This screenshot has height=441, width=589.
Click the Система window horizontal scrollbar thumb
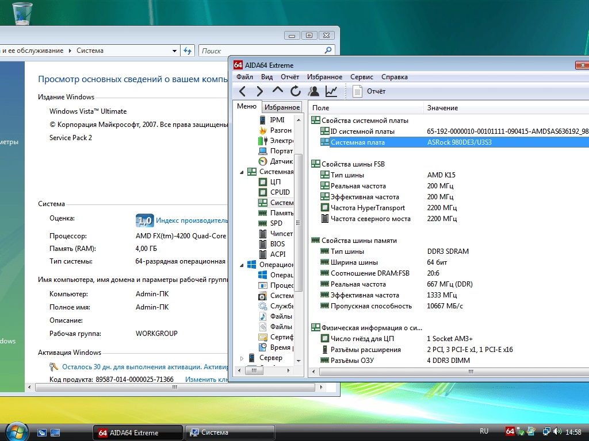click(175, 387)
